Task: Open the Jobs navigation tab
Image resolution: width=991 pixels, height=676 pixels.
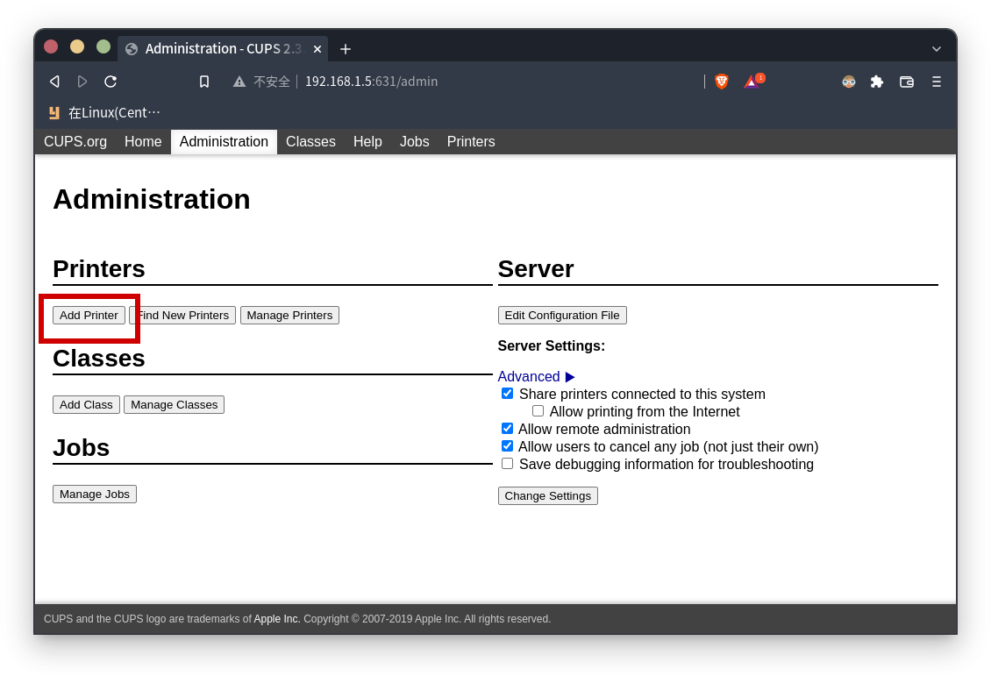Action: click(x=414, y=142)
